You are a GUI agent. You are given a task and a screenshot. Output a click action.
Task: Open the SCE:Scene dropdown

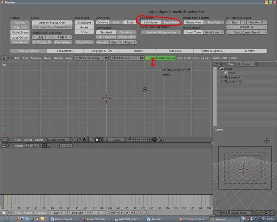112,58
